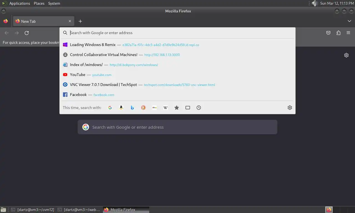This screenshot has width=355, height=213.
Task: Switch to dartz@vm3:~/web terminal window
Action: tap(79, 210)
